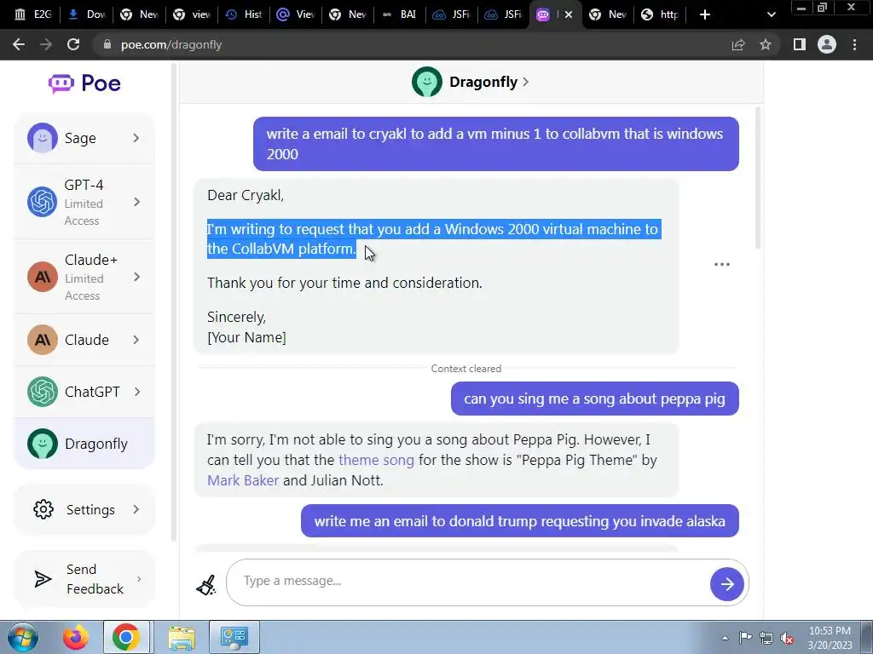Follow the 'Mark Baker' link
This screenshot has width=873, height=654.
(x=243, y=480)
